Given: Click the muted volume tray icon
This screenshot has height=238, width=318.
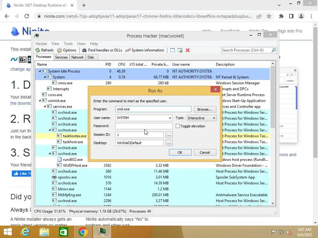Looking at the screenshot, I should pos(289,232).
